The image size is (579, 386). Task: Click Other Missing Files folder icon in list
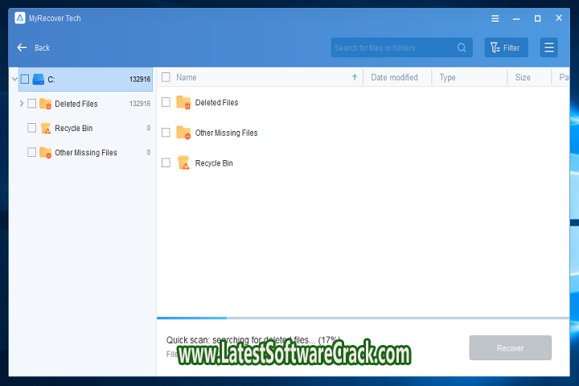pyautogui.click(x=183, y=133)
